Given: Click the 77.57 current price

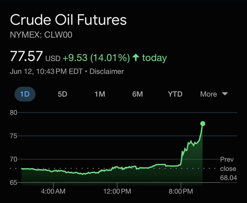Looking at the screenshot, I should pos(26,57).
